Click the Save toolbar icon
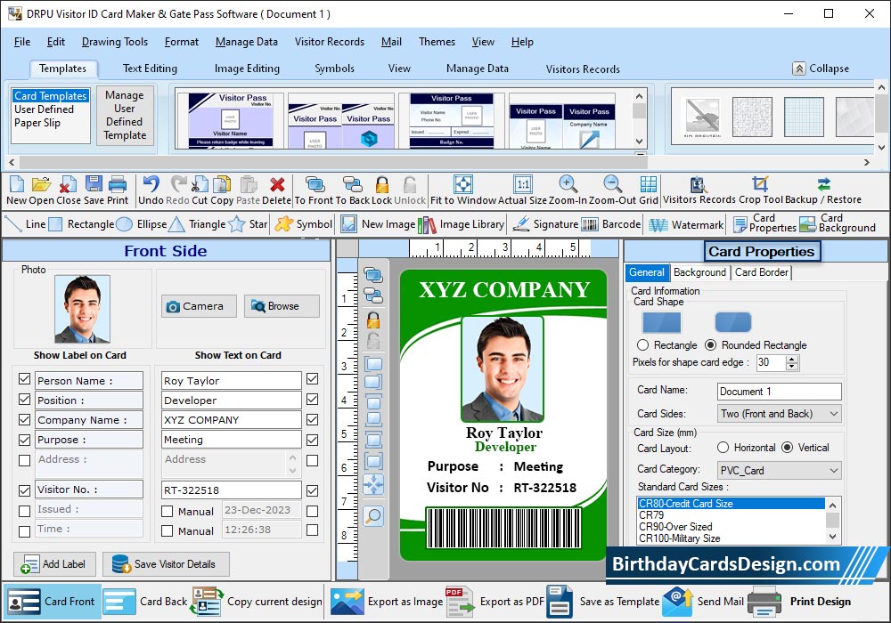 point(94,184)
